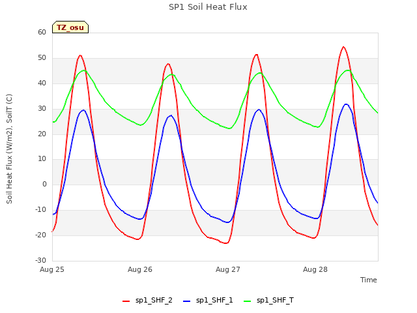Screen dimensions: 417x313
Task: Click the red curve's highest peak on Aug 28
Action: click(343, 47)
